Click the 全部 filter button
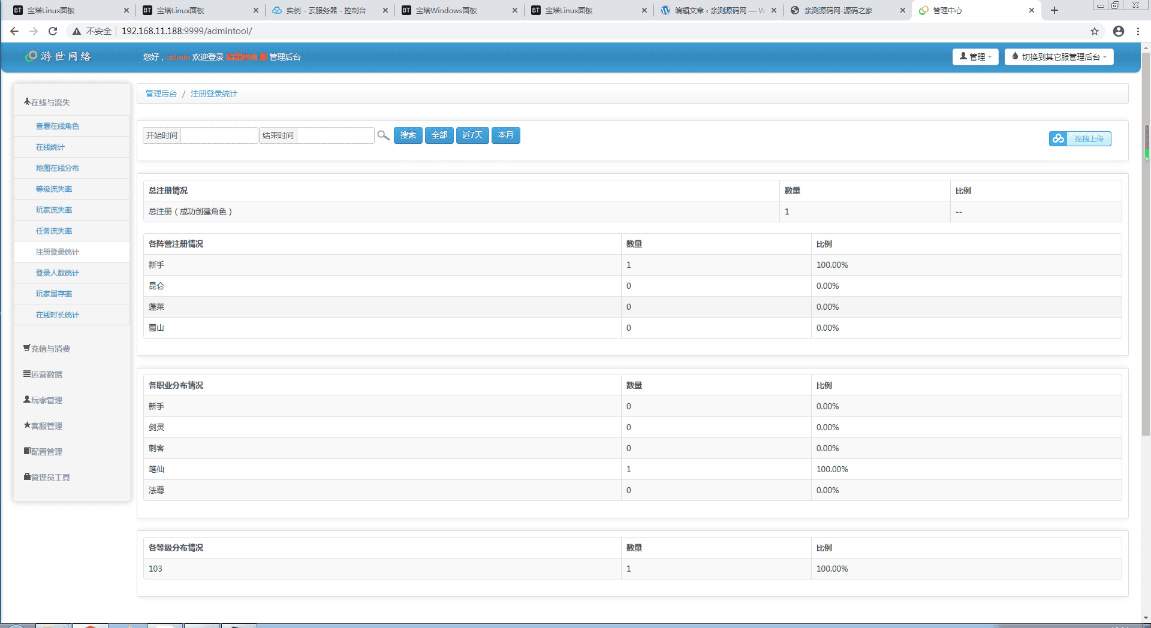The image size is (1151, 628). pyautogui.click(x=439, y=135)
